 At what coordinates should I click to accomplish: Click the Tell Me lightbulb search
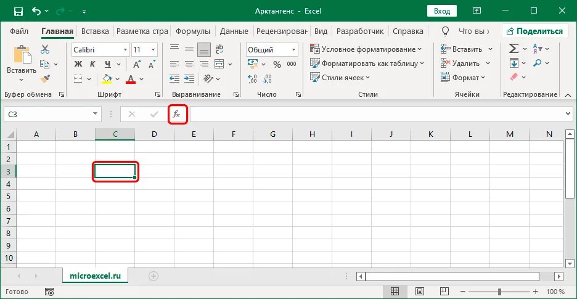click(445, 31)
